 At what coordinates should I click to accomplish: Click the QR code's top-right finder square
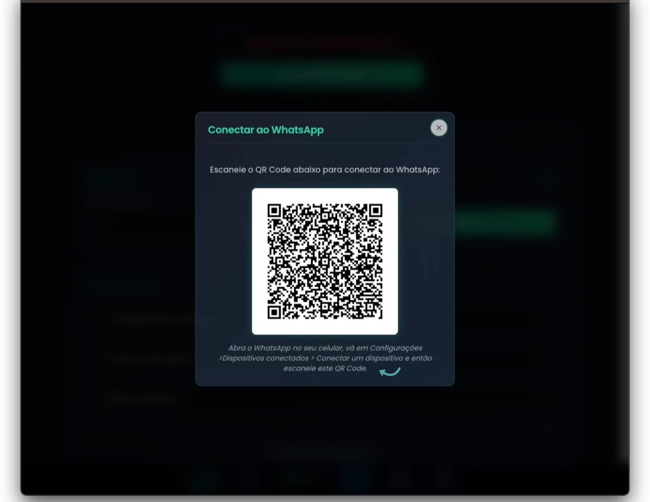click(x=375, y=211)
